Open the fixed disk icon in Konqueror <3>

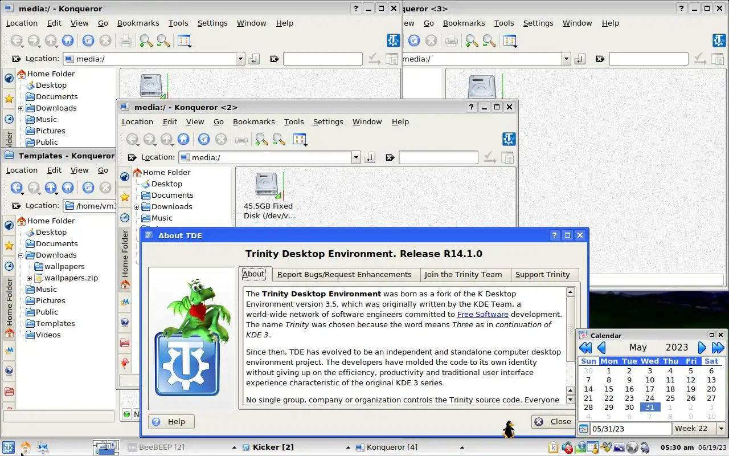(482, 87)
